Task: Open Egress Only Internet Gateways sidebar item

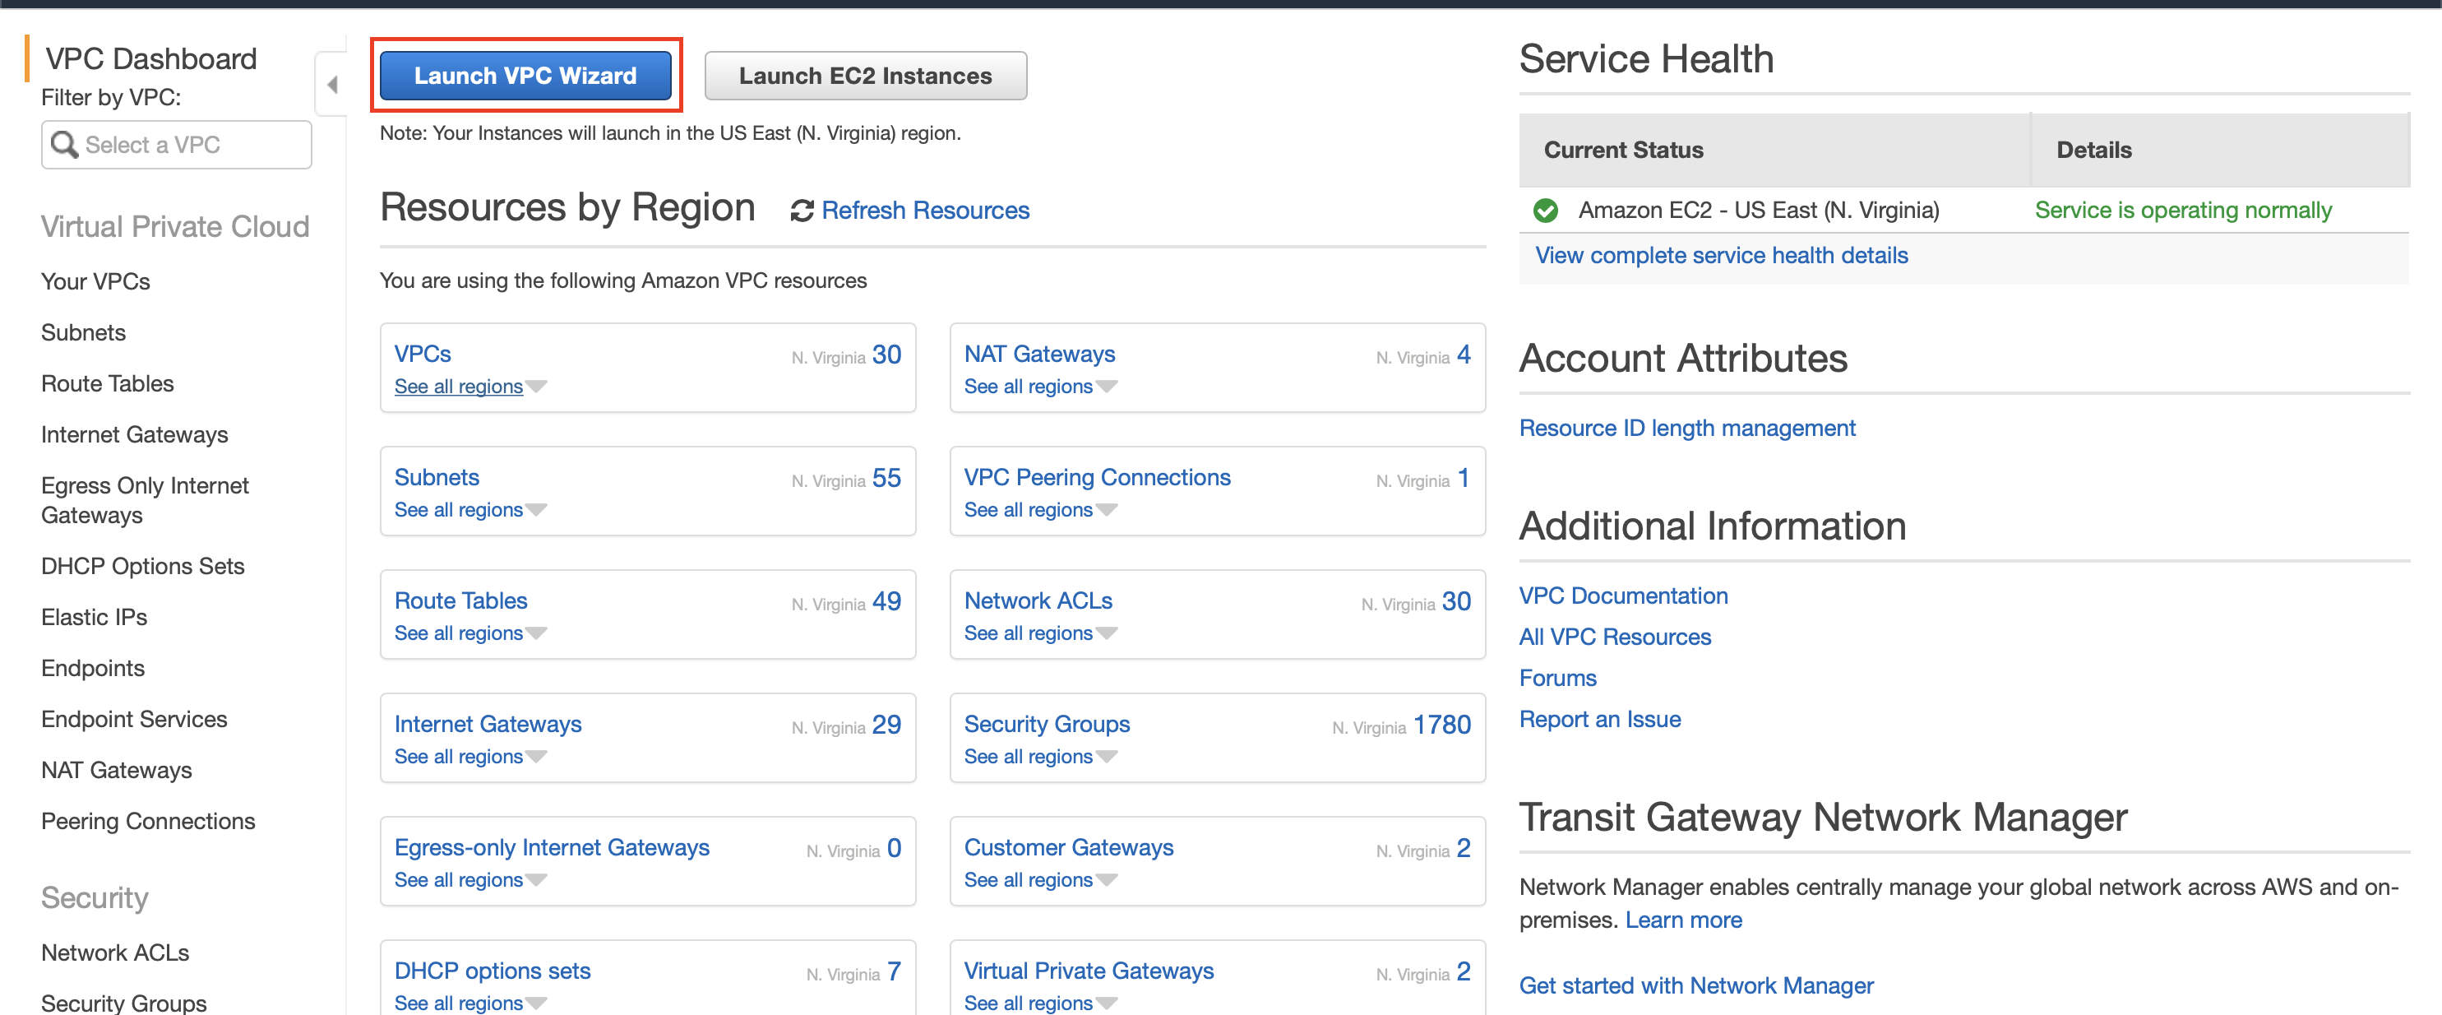Action: pos(145,501)
